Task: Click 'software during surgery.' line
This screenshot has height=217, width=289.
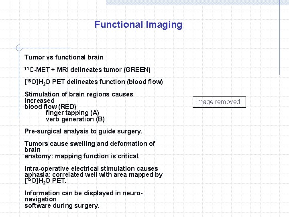Action: click(x=63, y=206)
